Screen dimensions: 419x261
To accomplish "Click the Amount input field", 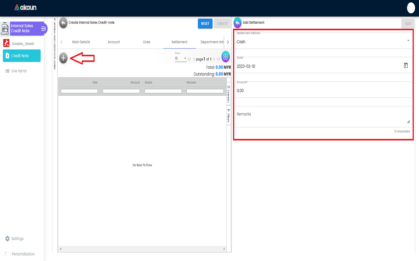I will pos(322,91).
